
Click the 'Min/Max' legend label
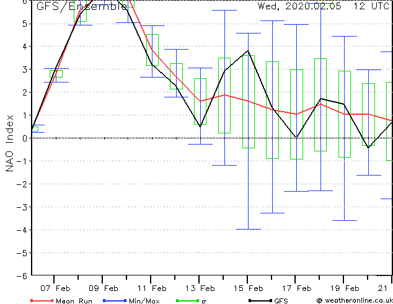coord(144,301)
